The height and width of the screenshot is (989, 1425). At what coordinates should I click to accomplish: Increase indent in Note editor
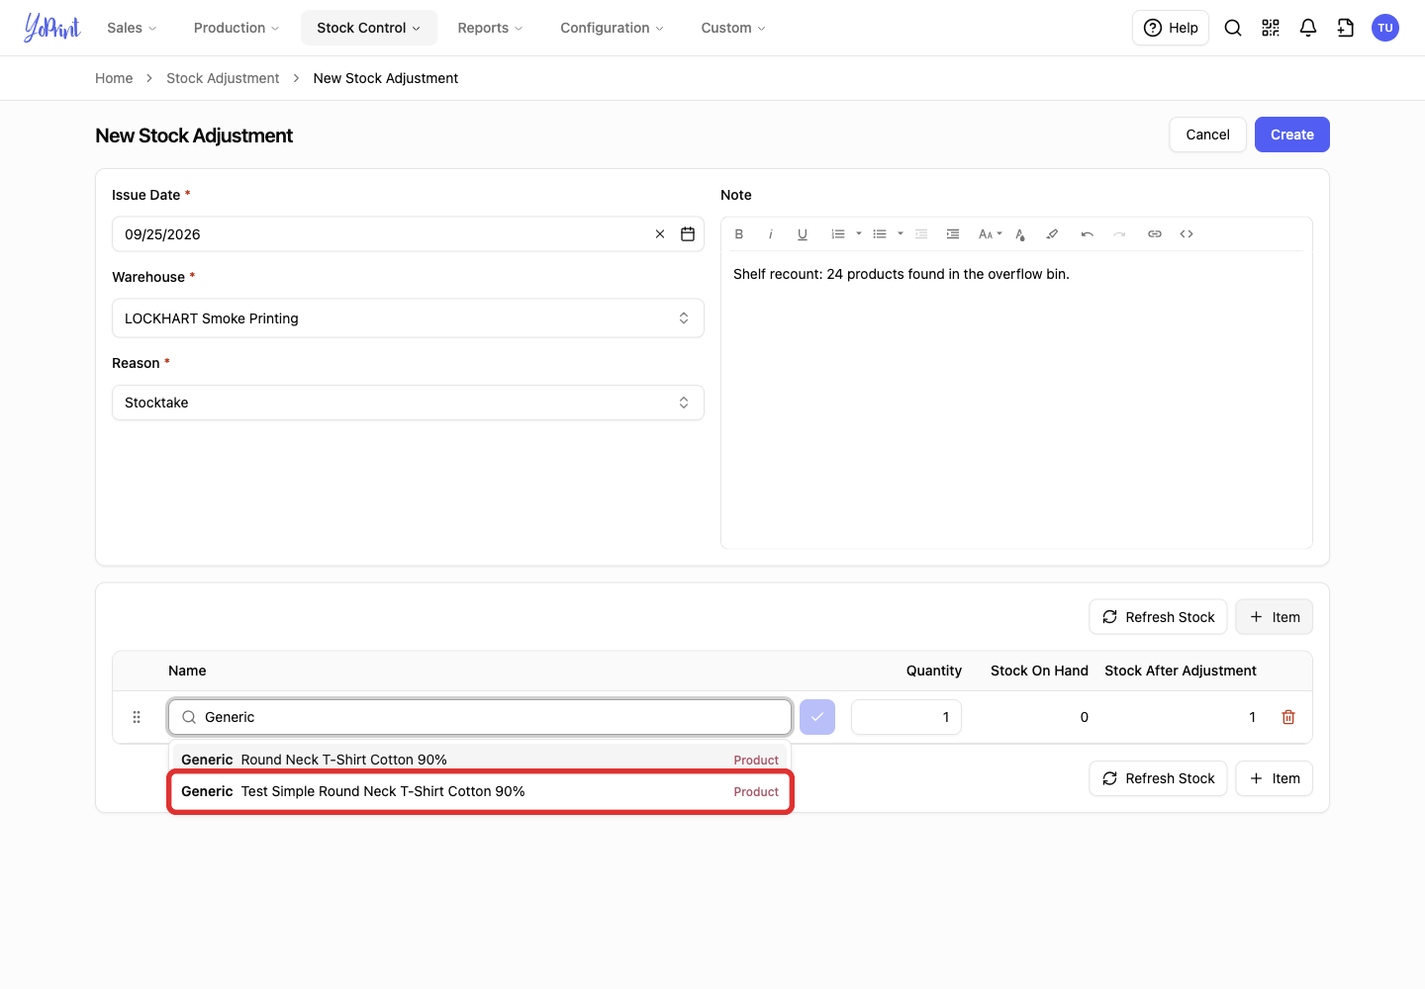[953, 234]
